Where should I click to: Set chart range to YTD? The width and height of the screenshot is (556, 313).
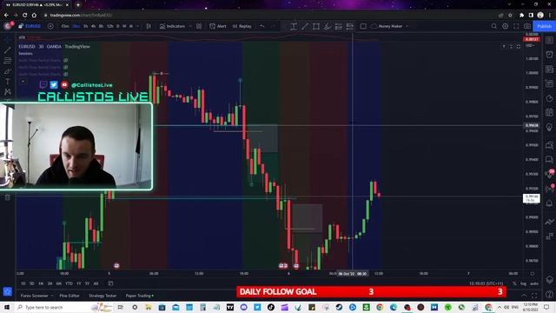[69, 283]
